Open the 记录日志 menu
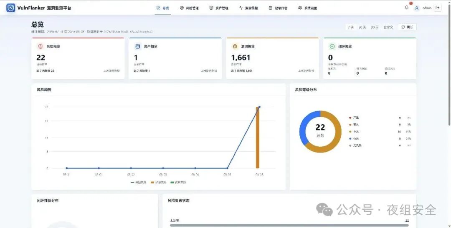The image size is (451, 228). pos(278,8)
